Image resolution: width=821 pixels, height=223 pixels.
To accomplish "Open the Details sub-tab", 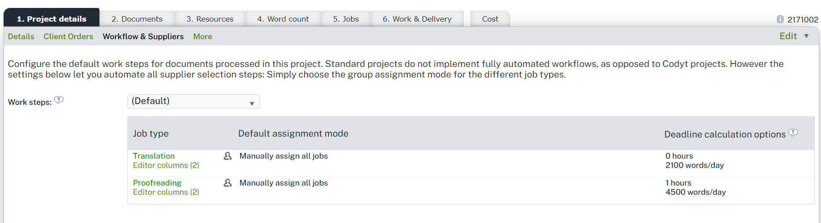I will coord(21,37).
